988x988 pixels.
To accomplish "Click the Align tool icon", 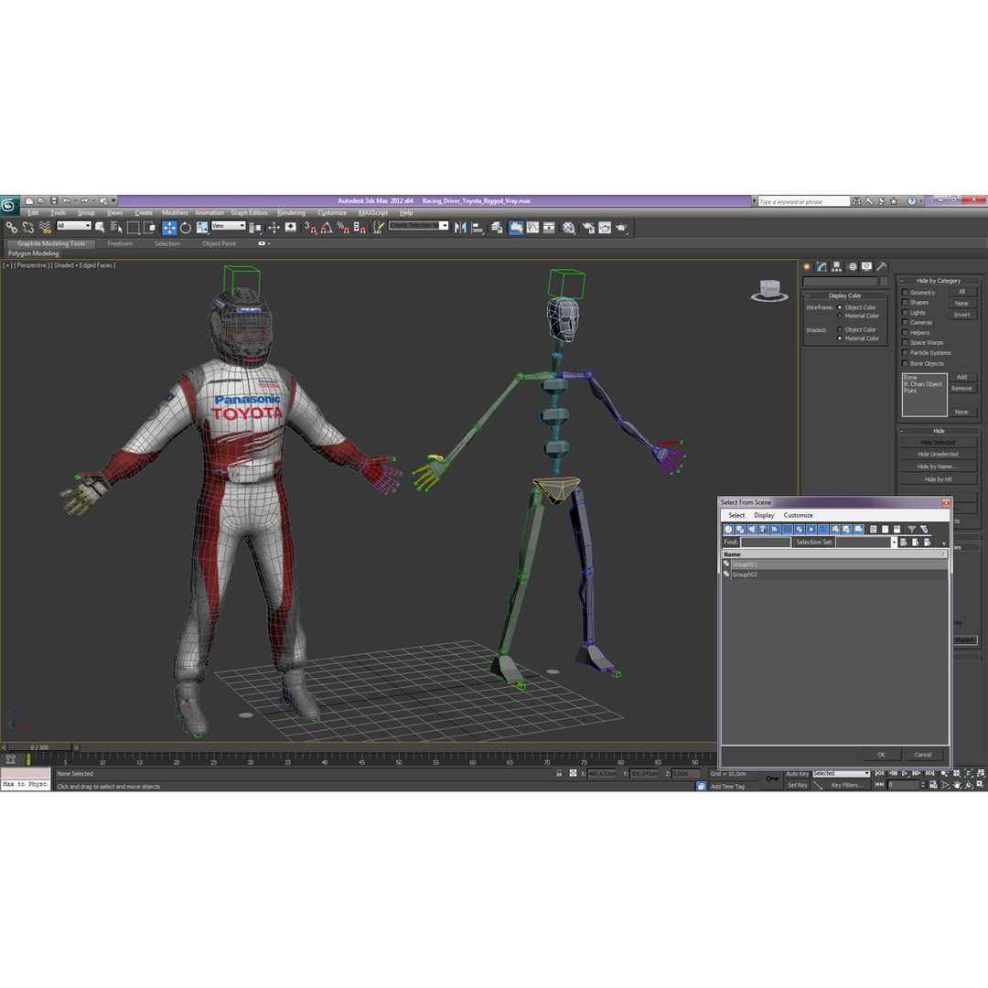I will coord(478,228).
